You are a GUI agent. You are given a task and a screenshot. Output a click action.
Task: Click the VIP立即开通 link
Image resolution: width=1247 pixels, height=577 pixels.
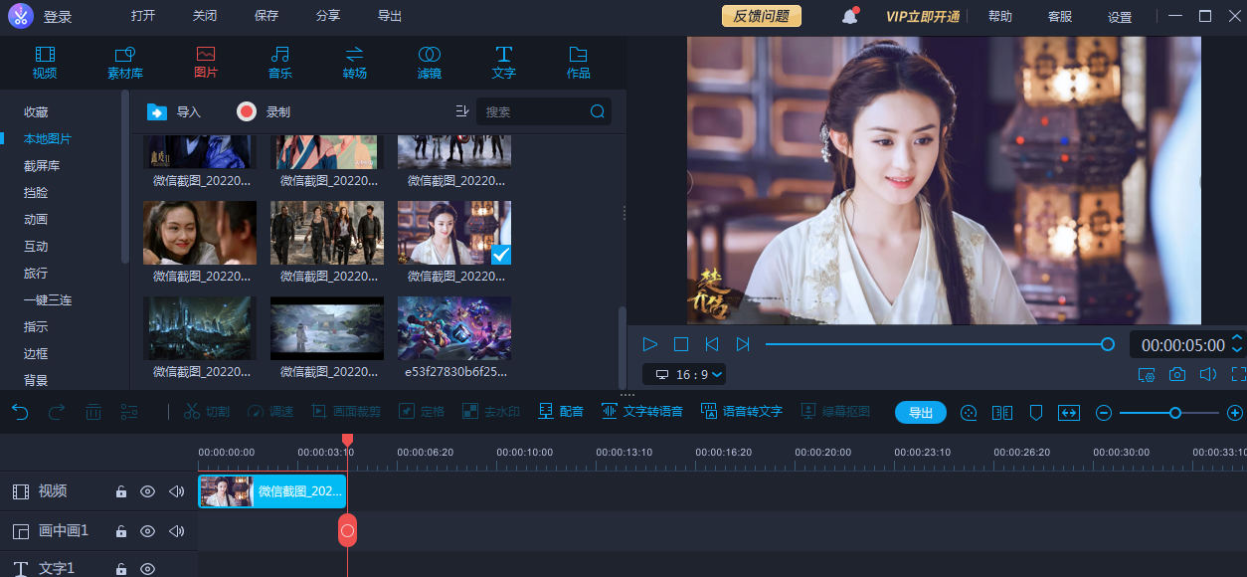pyautogui.click(x=923, y=17)
